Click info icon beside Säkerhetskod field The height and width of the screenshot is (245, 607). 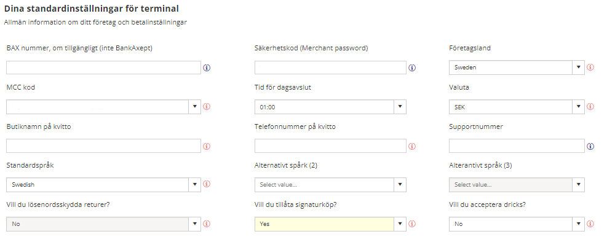(x=412, y=68)
